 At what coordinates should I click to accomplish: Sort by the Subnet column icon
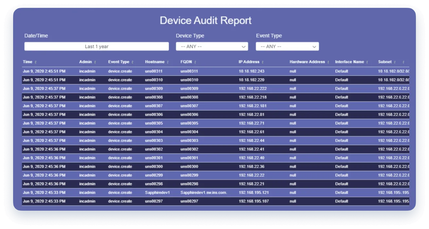coord(395,62)
